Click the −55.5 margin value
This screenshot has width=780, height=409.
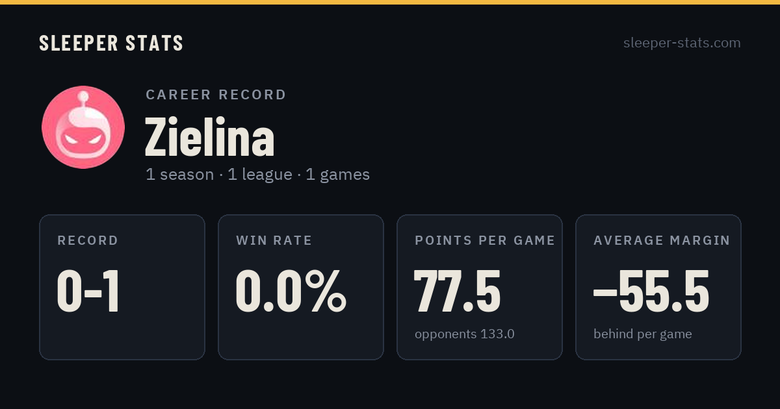(651, 291)
